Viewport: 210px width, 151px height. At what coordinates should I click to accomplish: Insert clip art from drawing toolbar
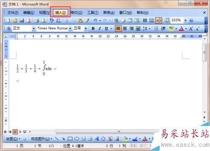110,138
